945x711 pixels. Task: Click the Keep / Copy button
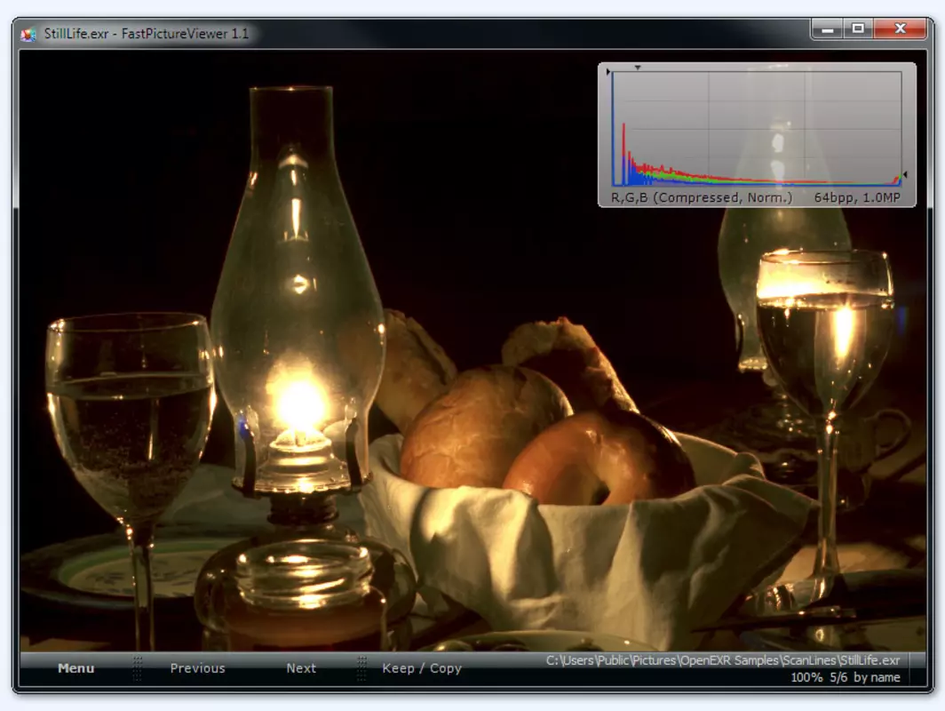coord(422,668)
